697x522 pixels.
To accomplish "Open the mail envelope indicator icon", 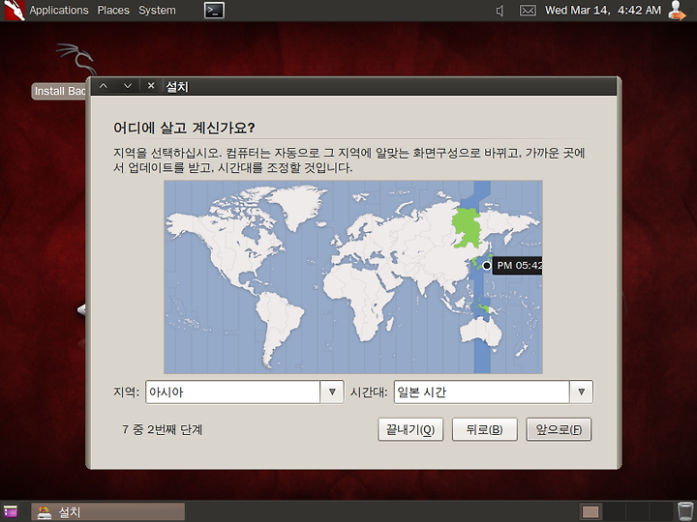I will pyautogui.click(x=528, y=11).
